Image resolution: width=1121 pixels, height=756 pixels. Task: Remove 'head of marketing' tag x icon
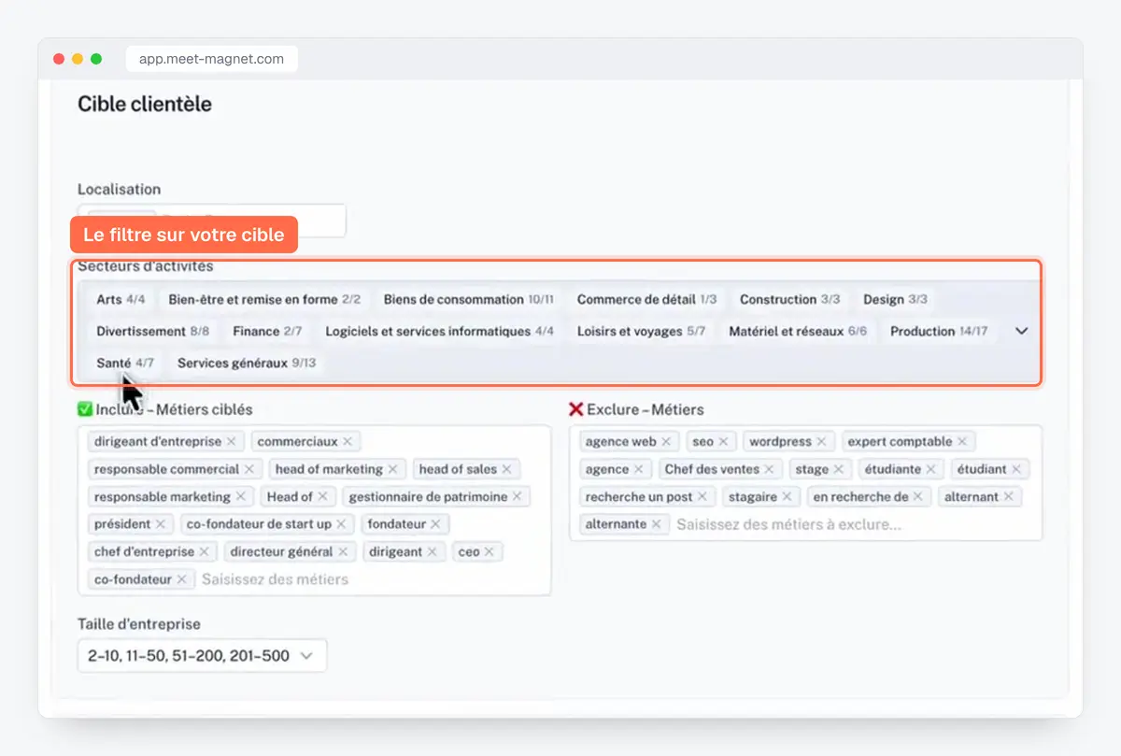(392, 469)
